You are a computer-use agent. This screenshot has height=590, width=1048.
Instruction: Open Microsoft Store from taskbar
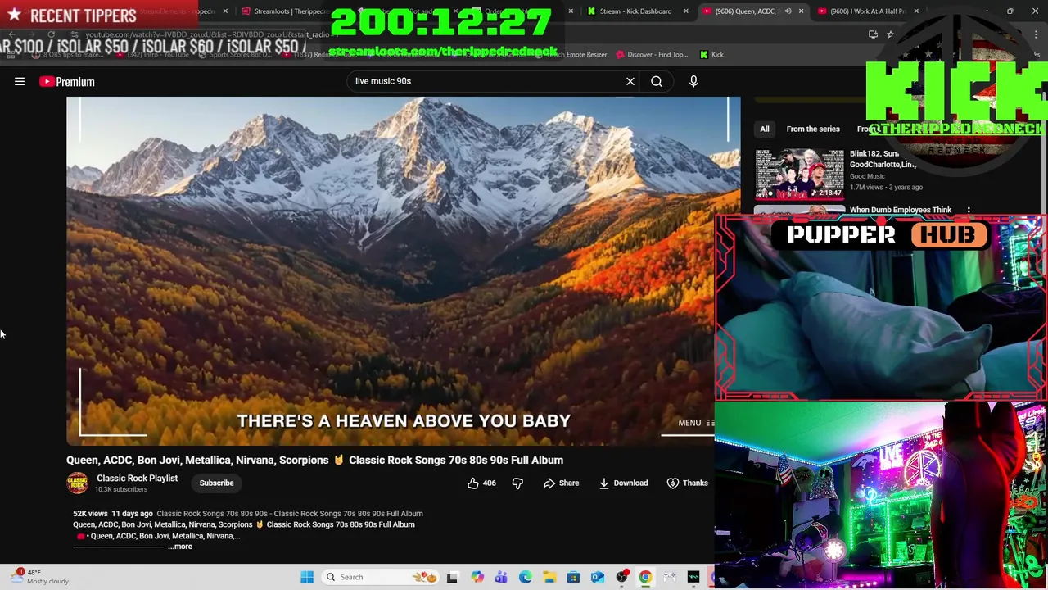(573, 577)
